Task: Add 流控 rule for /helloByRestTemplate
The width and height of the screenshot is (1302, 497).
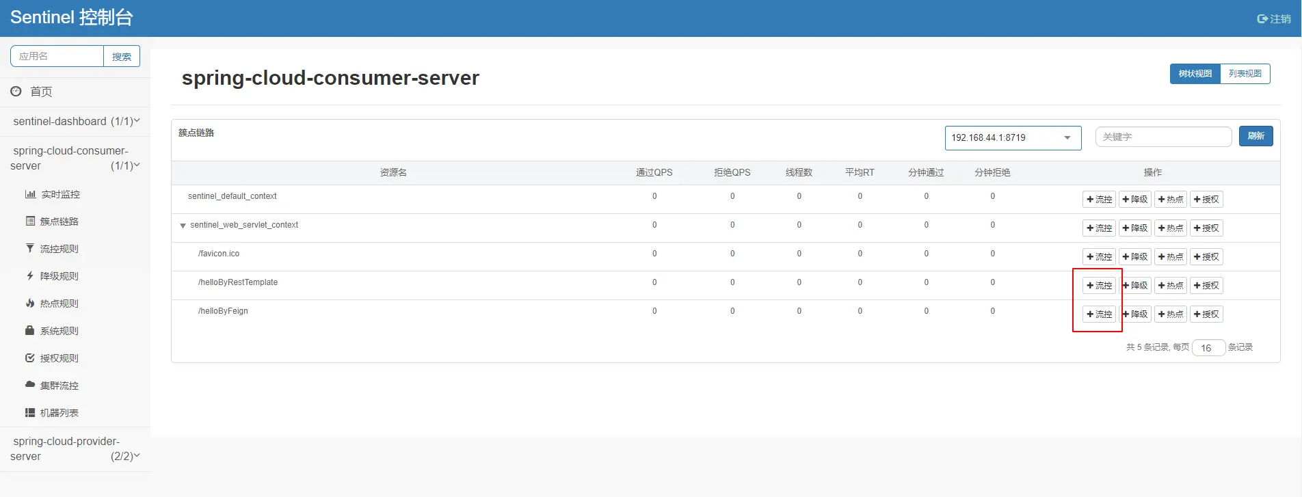Action: tap(1099, 285)
